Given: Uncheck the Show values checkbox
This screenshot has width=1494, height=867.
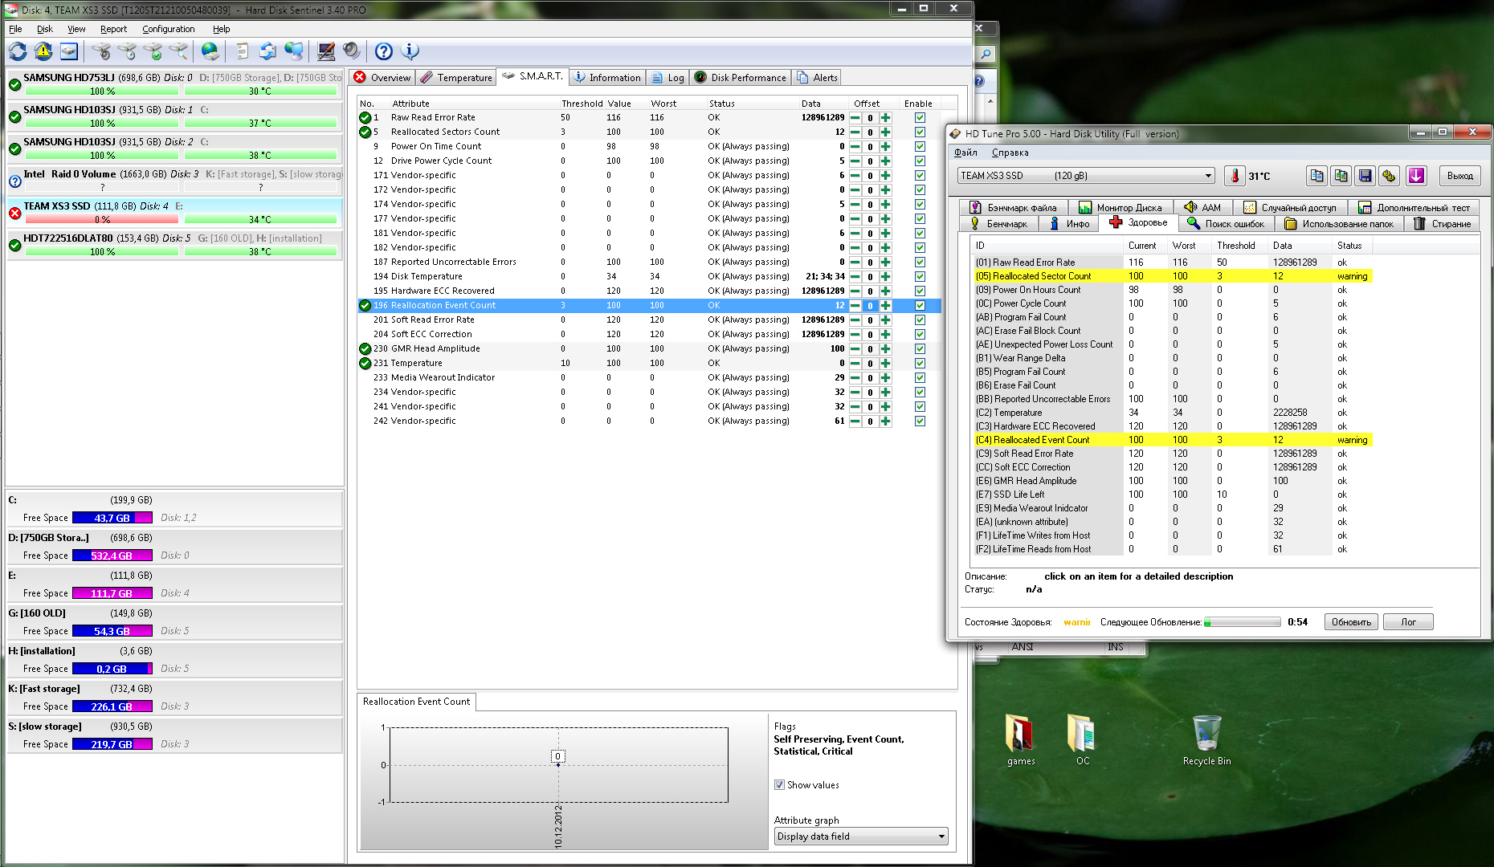Looking at the screenshot, I should point(779,785).
